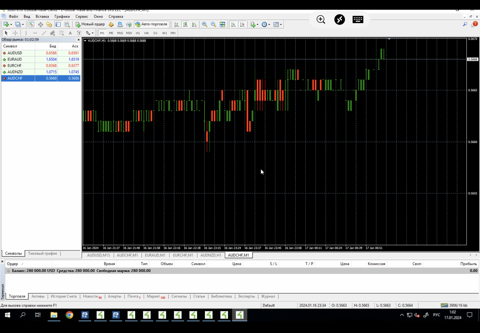The height and width of the screenshot is (333, 480).
Task: Open Chrome from the taskbar
Action: click(x=70, y=315)
